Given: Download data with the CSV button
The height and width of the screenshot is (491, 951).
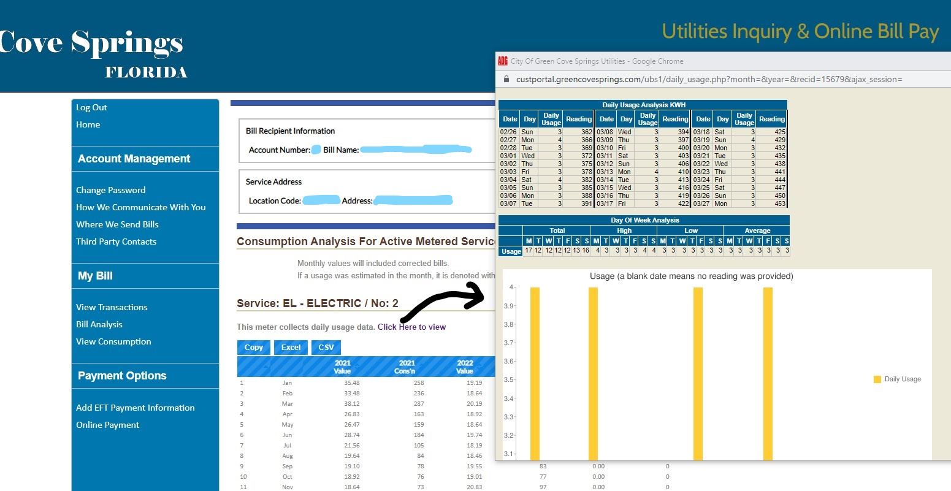Looking at the screenshot, I should [x=326, y=347].
